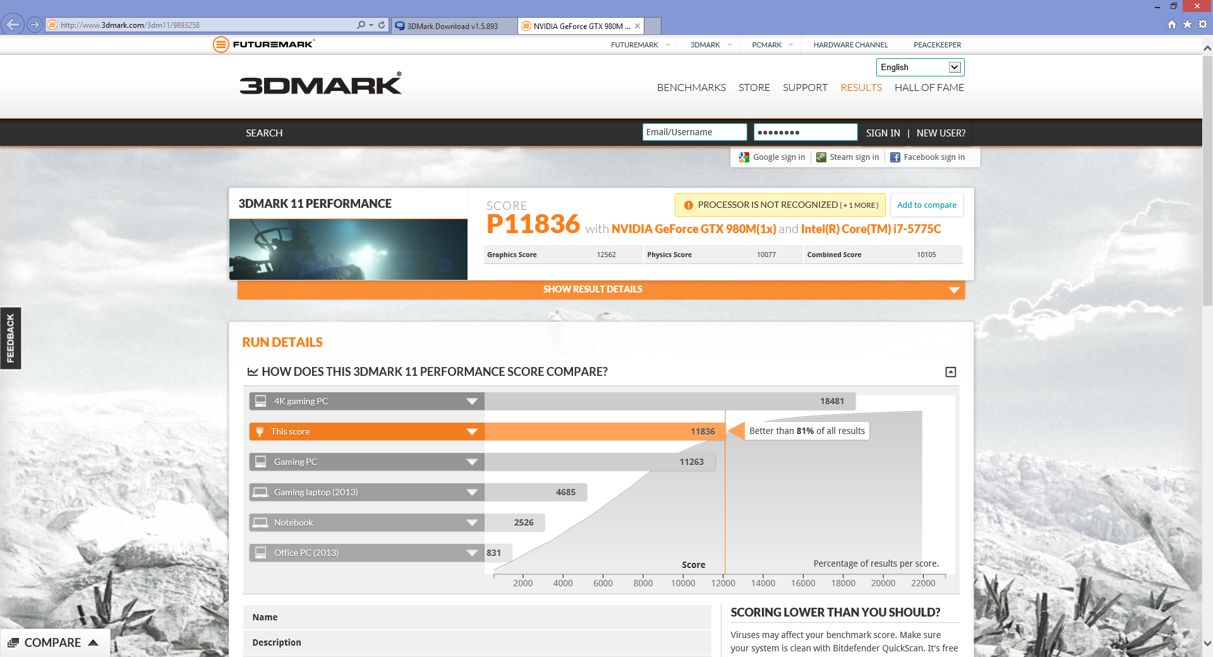Click the Office PC (2013) monitor icon

click(x=260, y=553)
